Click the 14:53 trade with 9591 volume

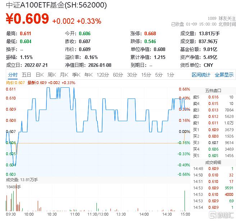[213, 188]
